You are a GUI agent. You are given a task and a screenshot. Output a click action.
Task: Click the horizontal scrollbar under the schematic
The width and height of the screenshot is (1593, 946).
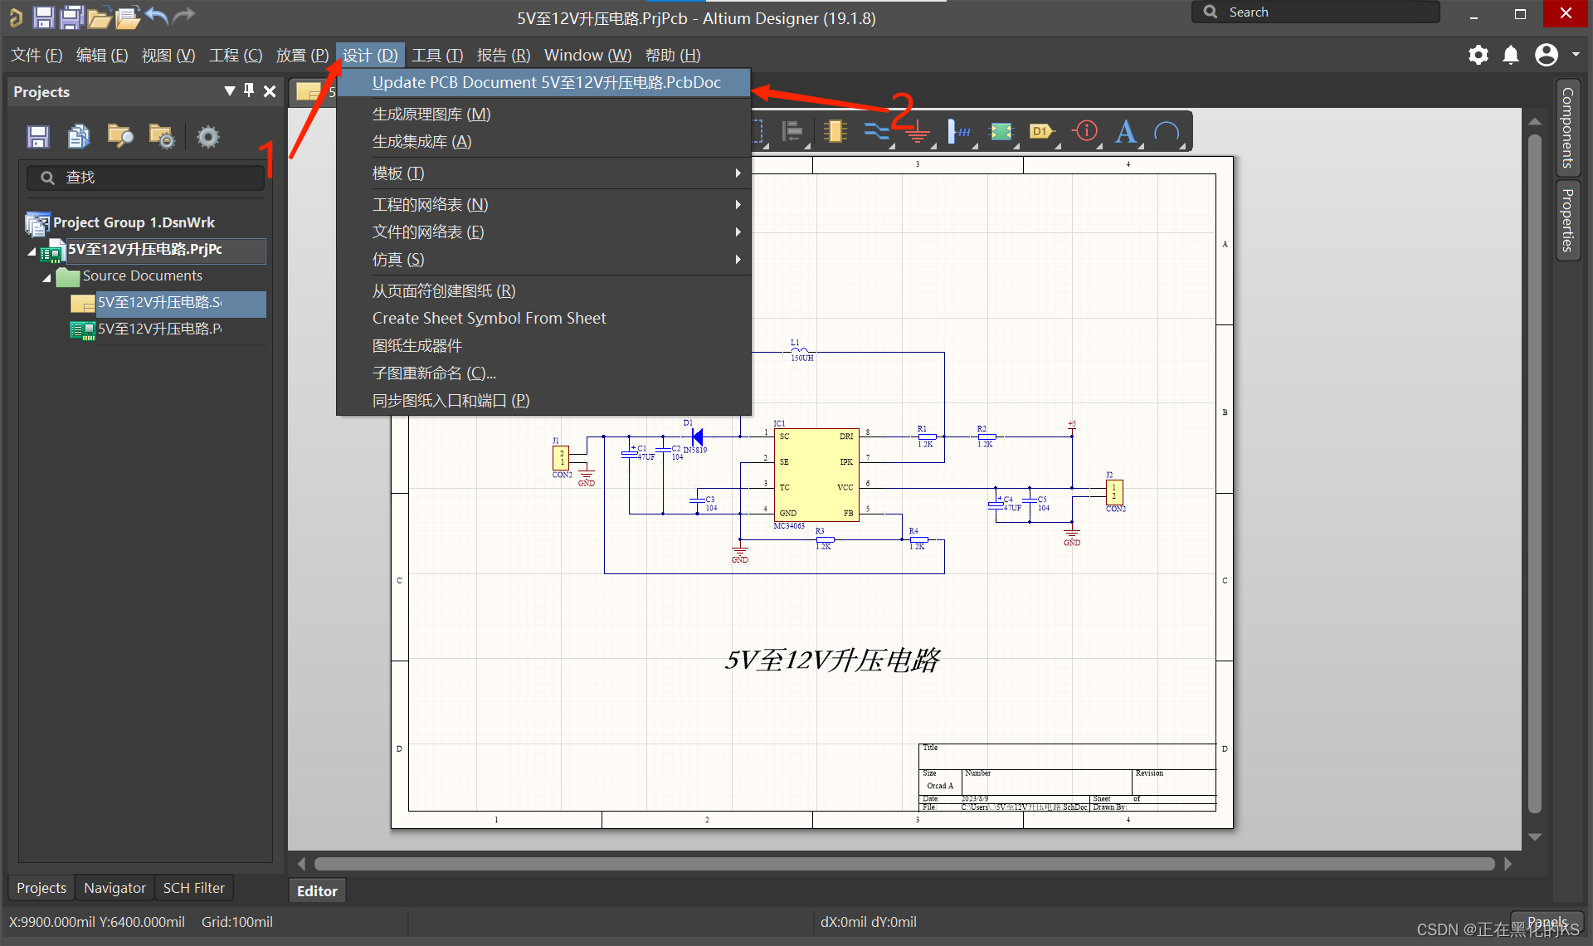pos(903,864)
